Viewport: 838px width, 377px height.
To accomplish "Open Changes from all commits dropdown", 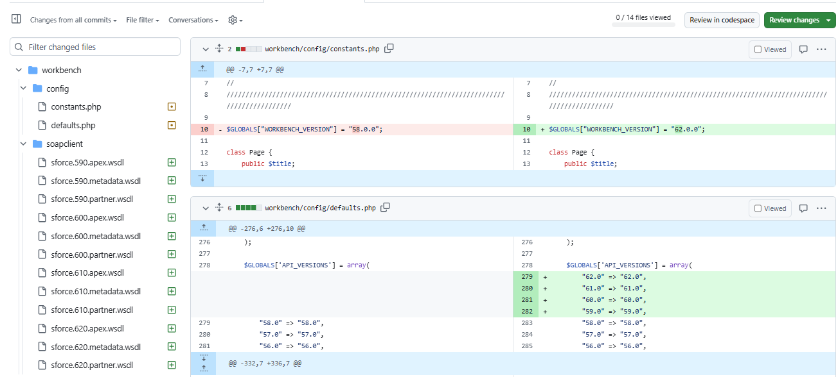I will click(x=73, y=20).
